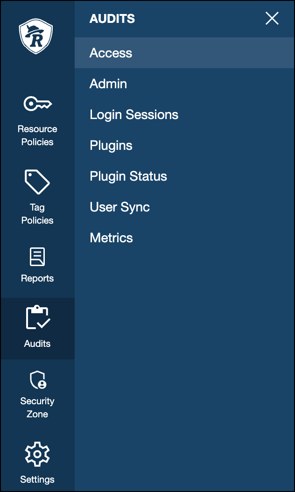This screenshot has height=492, width=295.
Task: Select the Metrics menu item
Action: tap(111, 238)
